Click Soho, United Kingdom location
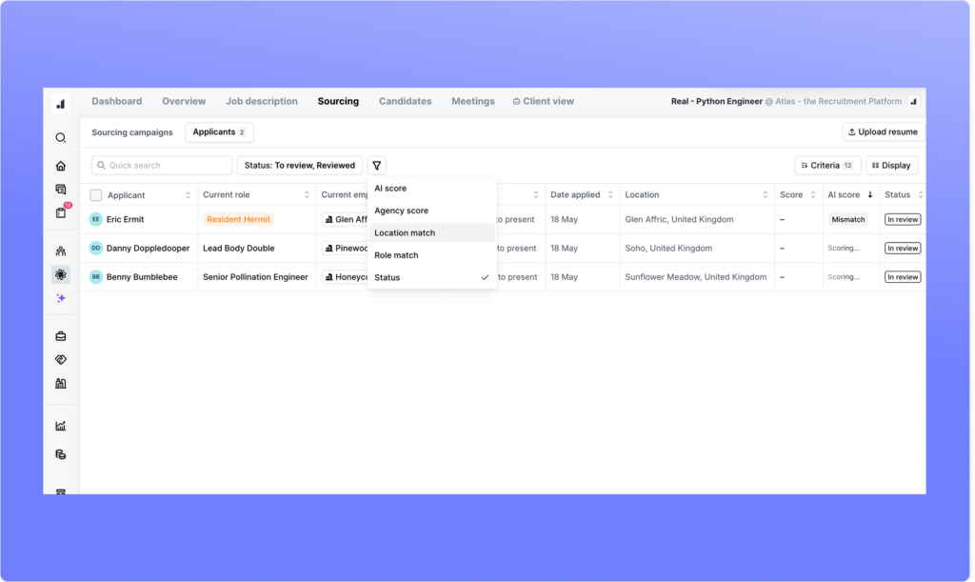The image size is (975, 582). pyautogui.click(x=668, y=248)
